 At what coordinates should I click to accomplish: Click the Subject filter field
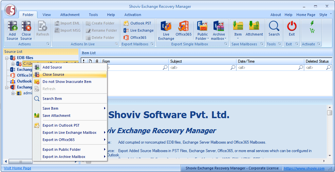point(202,68)
